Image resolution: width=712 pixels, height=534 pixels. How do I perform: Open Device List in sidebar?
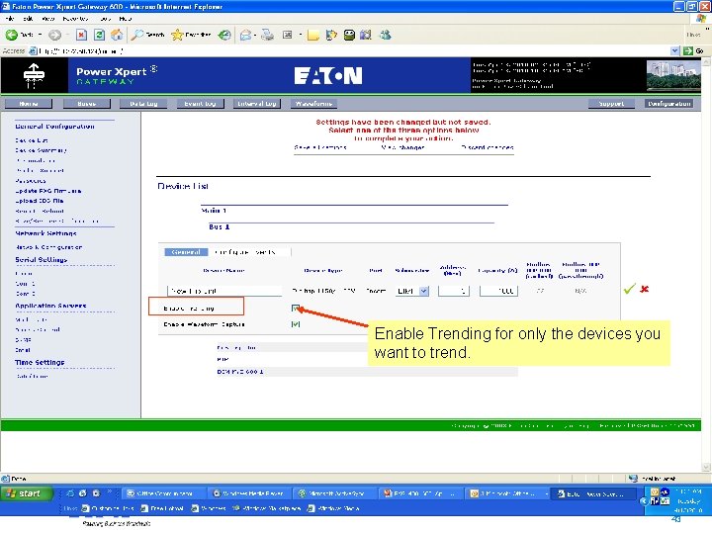click(32, 140)
